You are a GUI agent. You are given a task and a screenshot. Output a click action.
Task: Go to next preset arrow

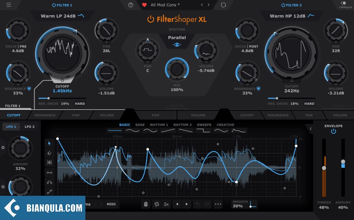tap(208, 5)
